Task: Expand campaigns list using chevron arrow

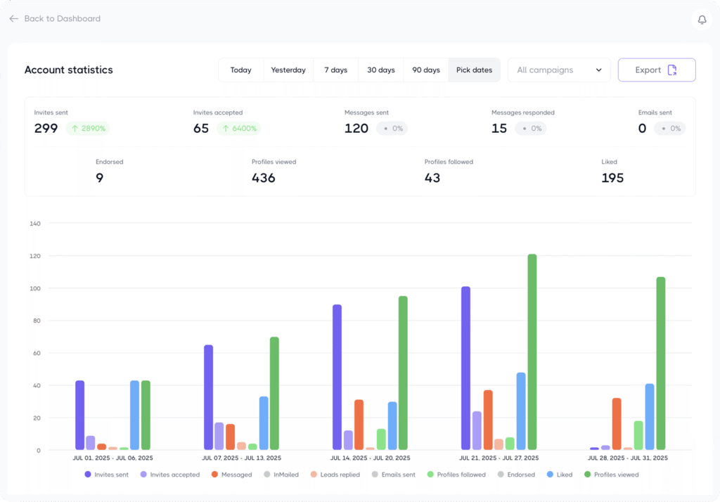Action: [x=598, y=70]
